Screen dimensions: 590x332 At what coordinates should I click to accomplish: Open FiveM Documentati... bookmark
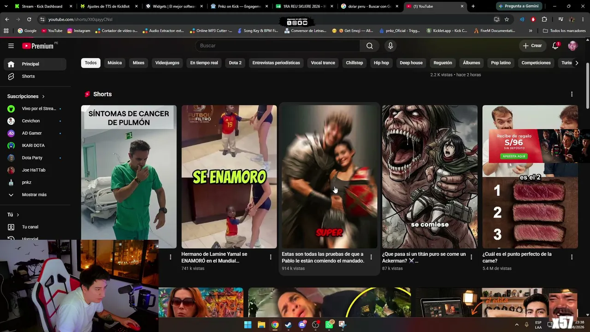(x=494, y=30)
